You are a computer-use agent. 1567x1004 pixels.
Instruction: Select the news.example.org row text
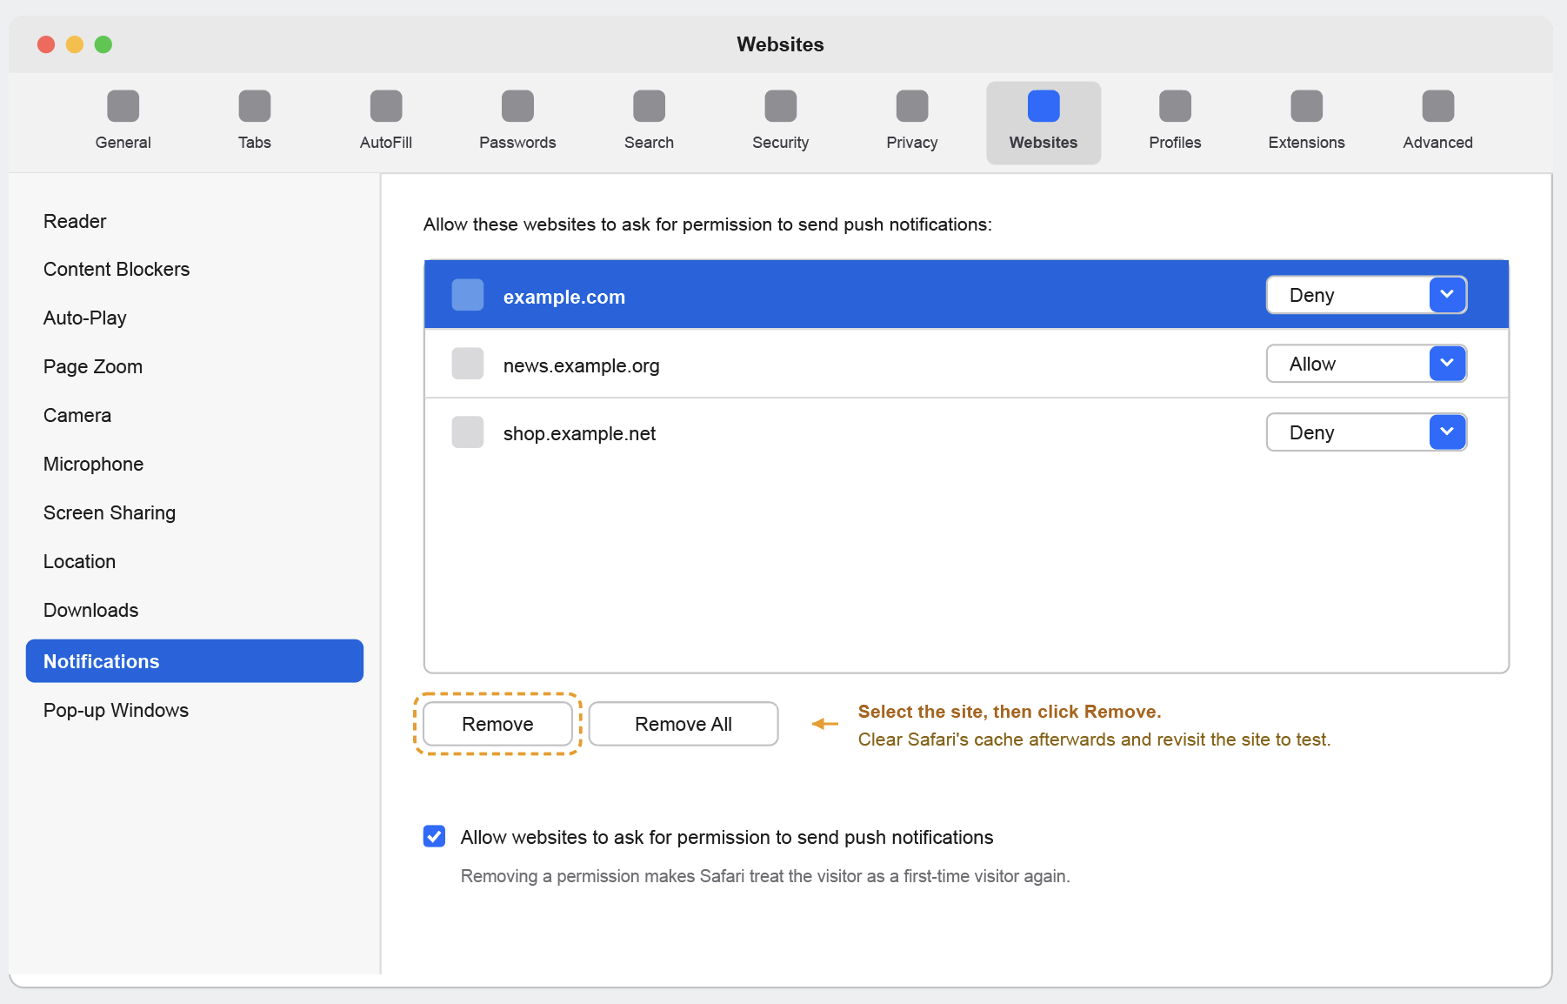pyautogui.click(x=581, y=365)
